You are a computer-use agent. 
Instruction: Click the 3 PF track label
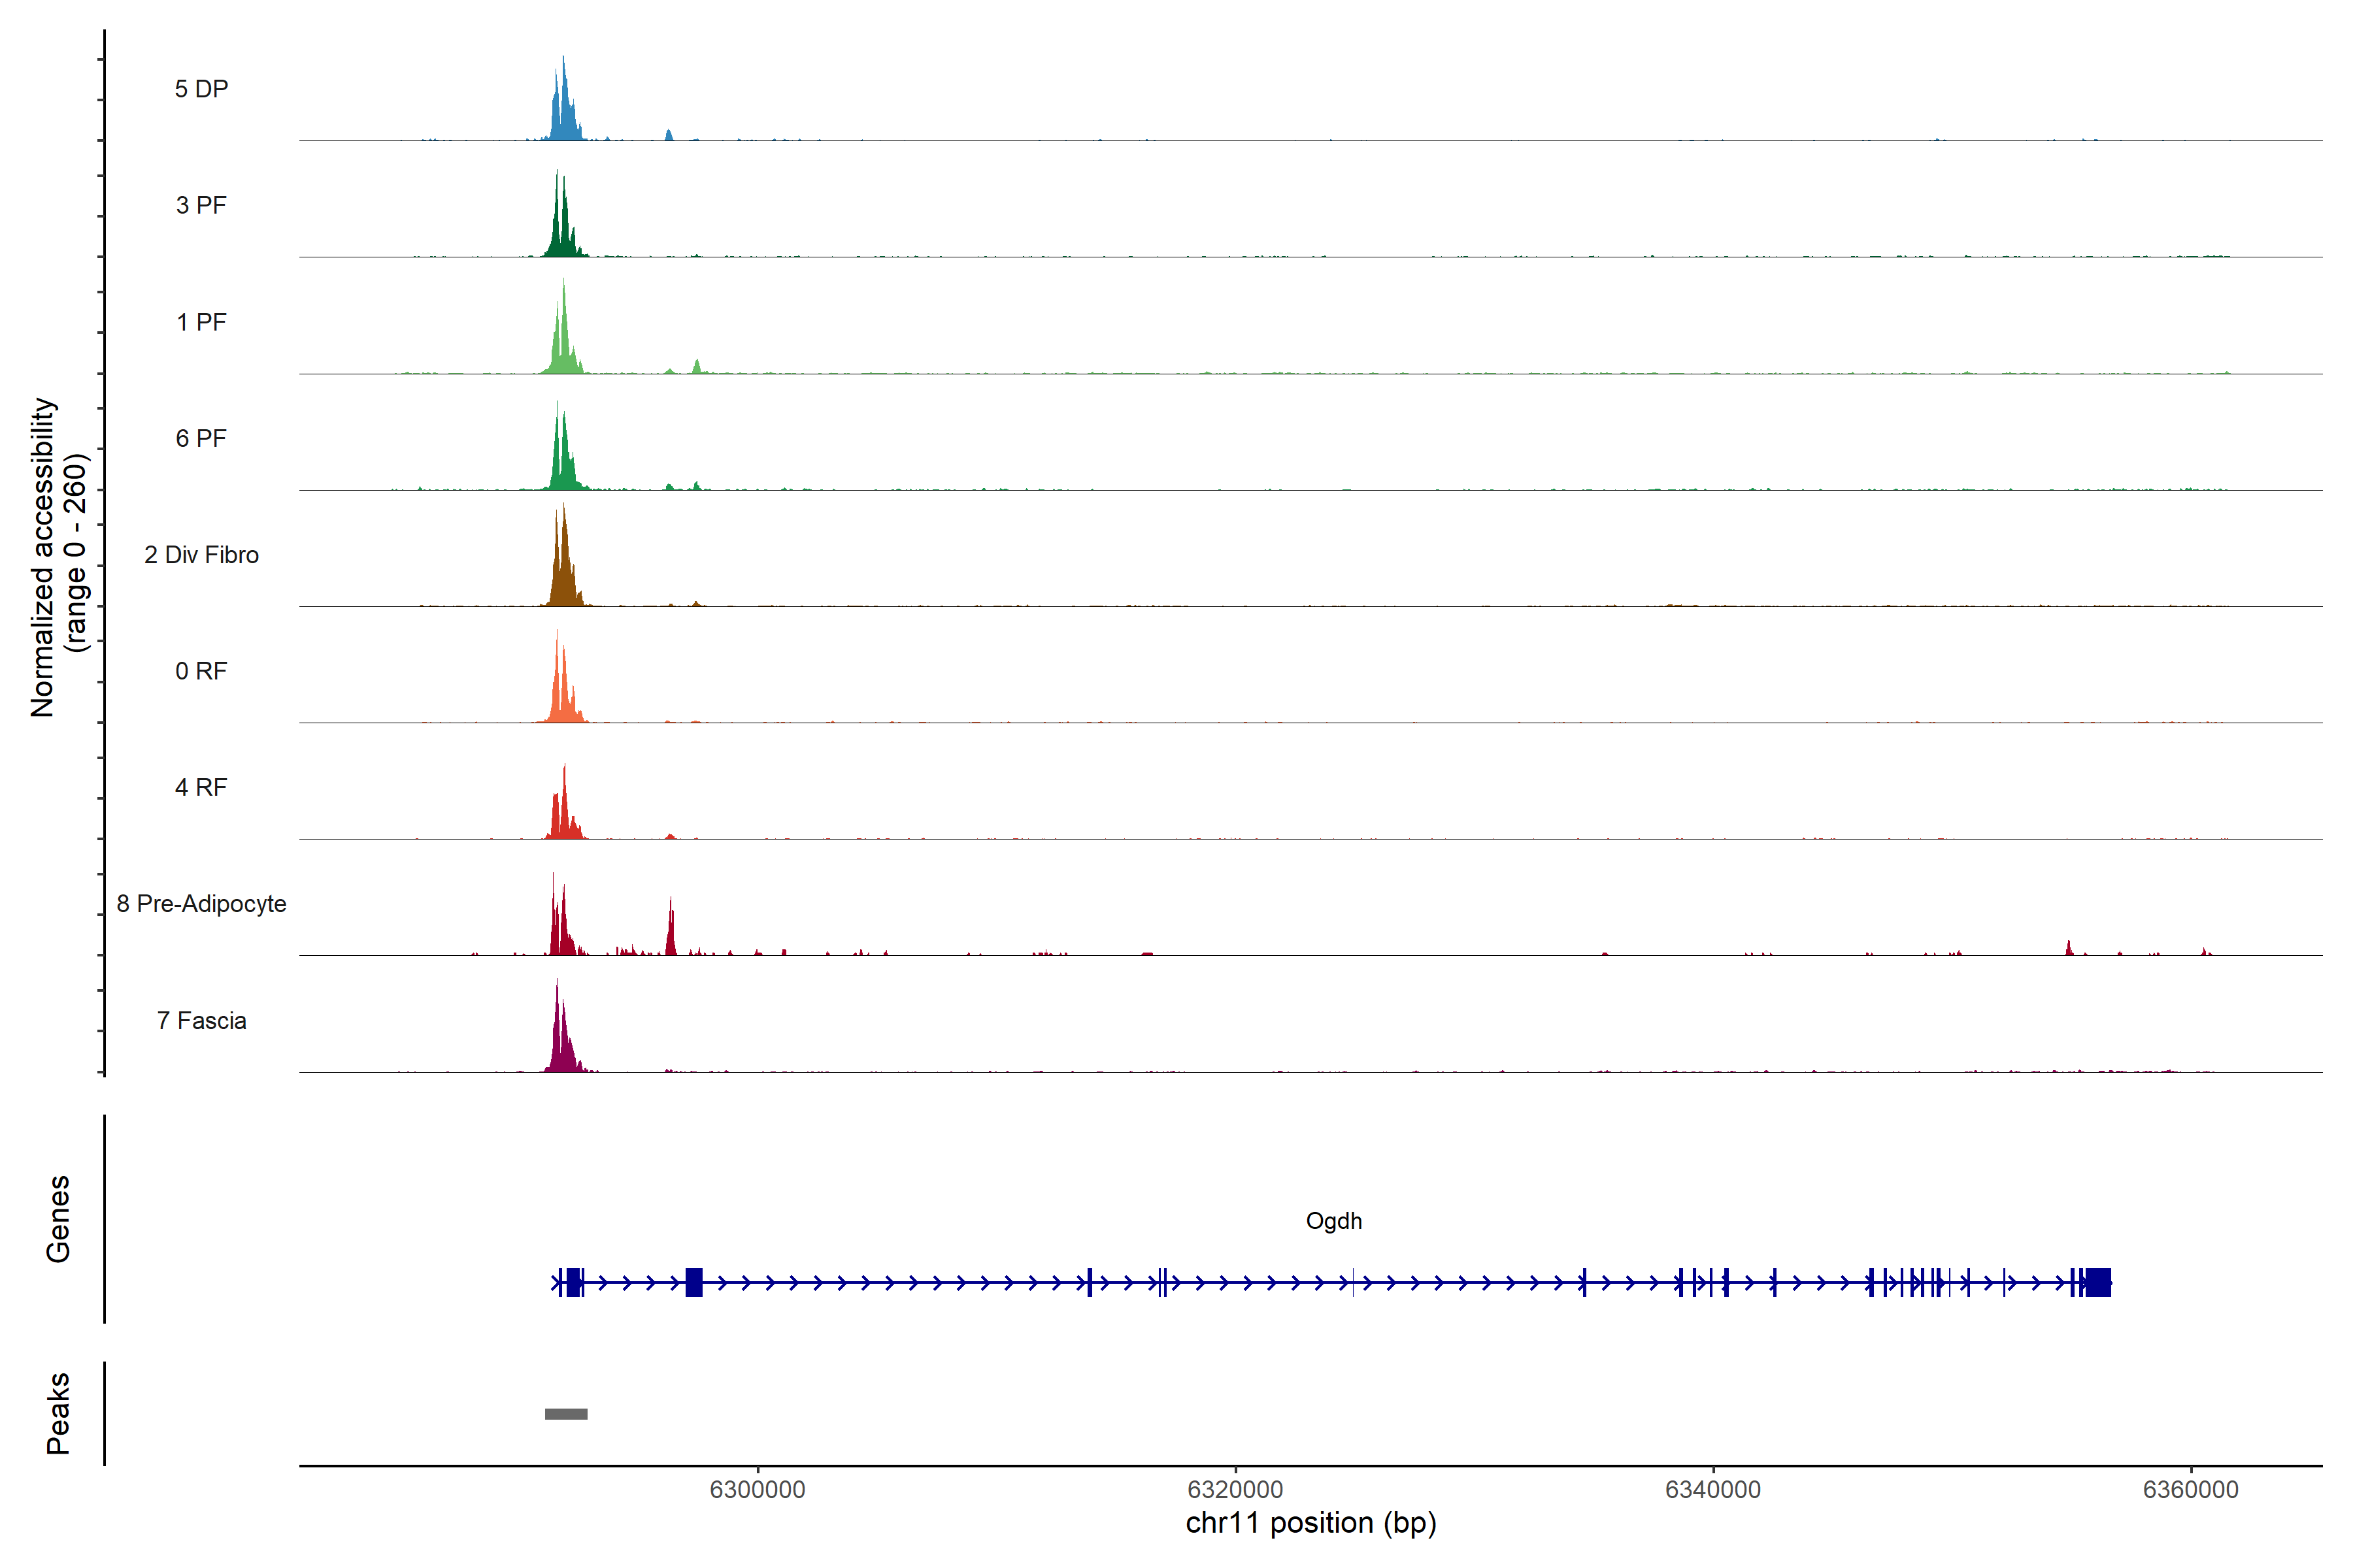pos(201,205)
